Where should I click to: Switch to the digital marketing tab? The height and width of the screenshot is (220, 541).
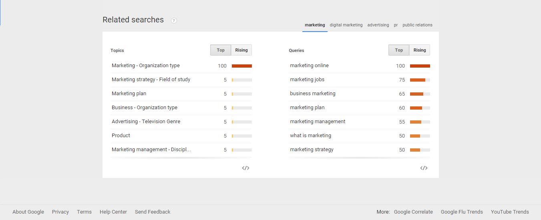click(x=346, y=25)
